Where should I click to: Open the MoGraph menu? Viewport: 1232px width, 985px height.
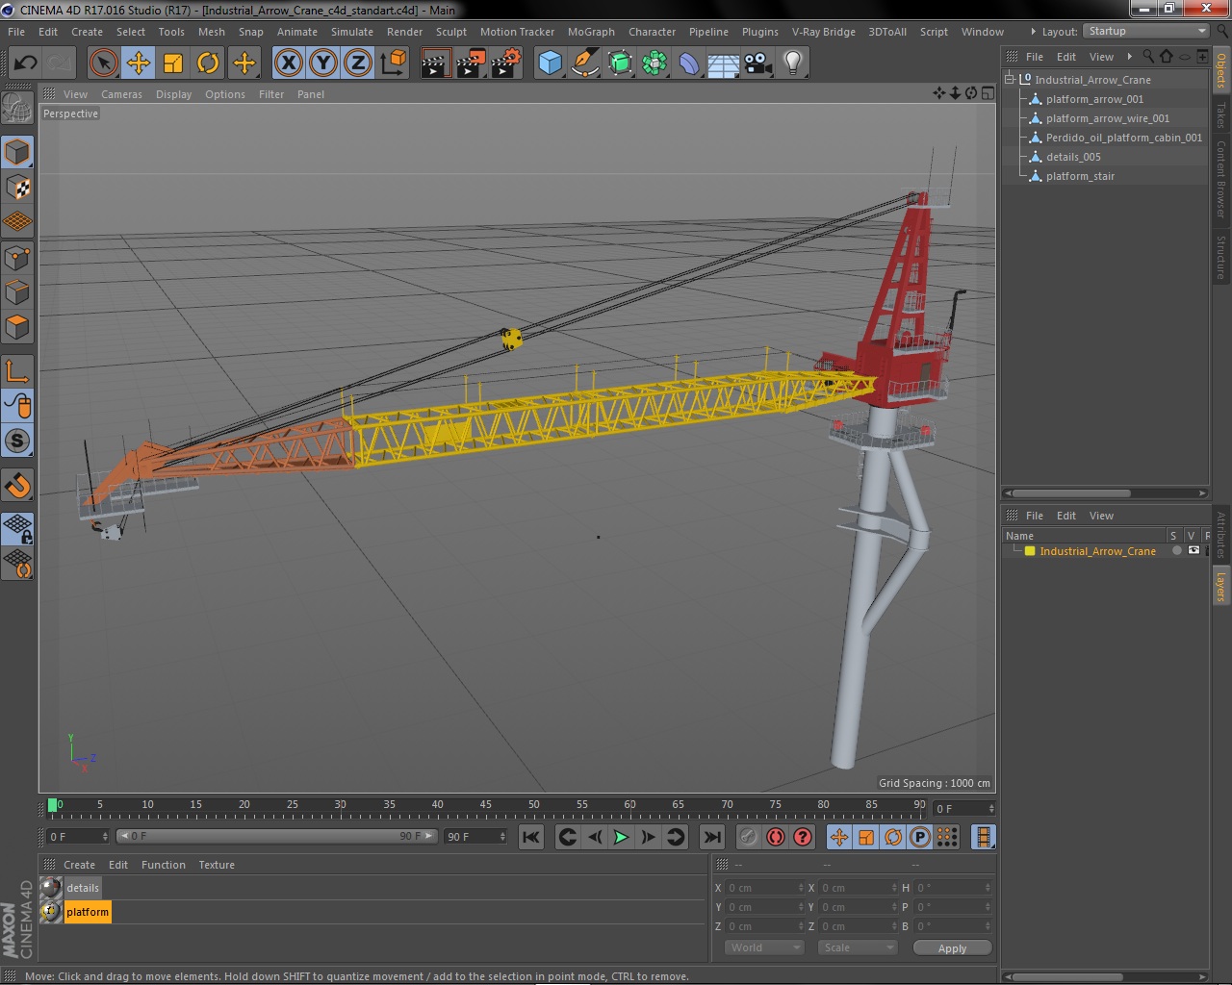591,32
